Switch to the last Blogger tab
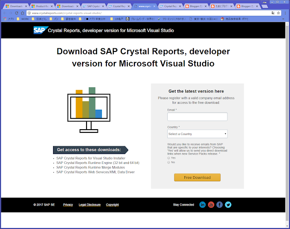Screen dimensions: 290x229 246,6
